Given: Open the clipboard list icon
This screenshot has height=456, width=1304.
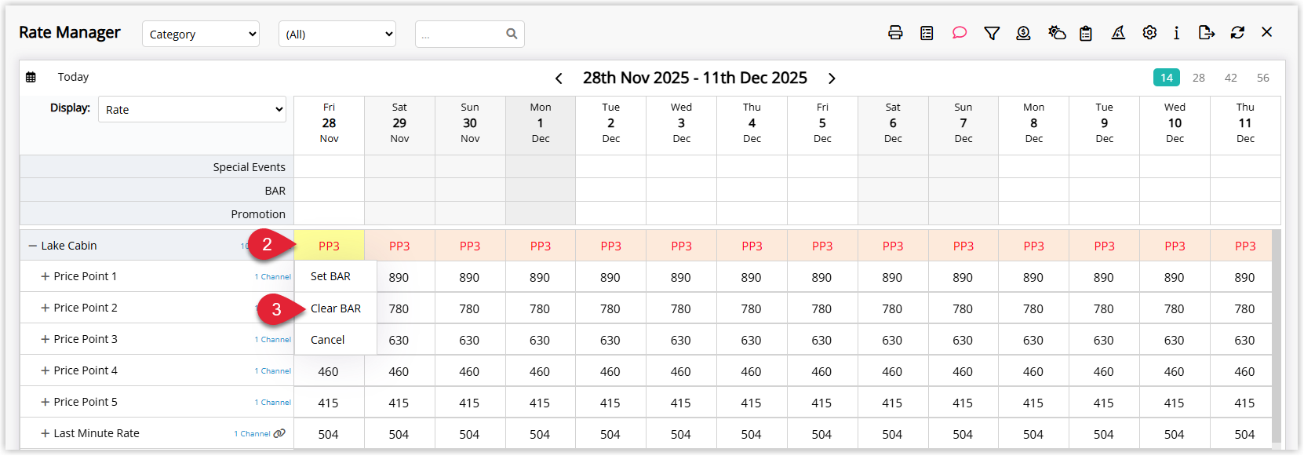Looking at the screenshot, I should pyautogui.click(x=1086, y=33).
